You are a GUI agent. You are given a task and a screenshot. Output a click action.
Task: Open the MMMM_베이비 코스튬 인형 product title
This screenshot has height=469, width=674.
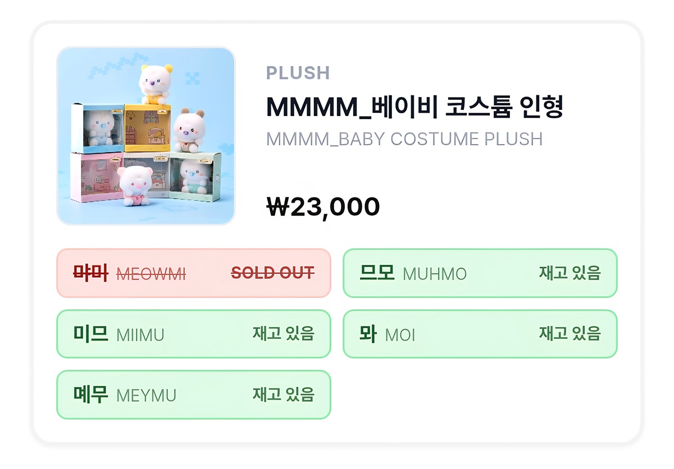(x=415, y=107)
